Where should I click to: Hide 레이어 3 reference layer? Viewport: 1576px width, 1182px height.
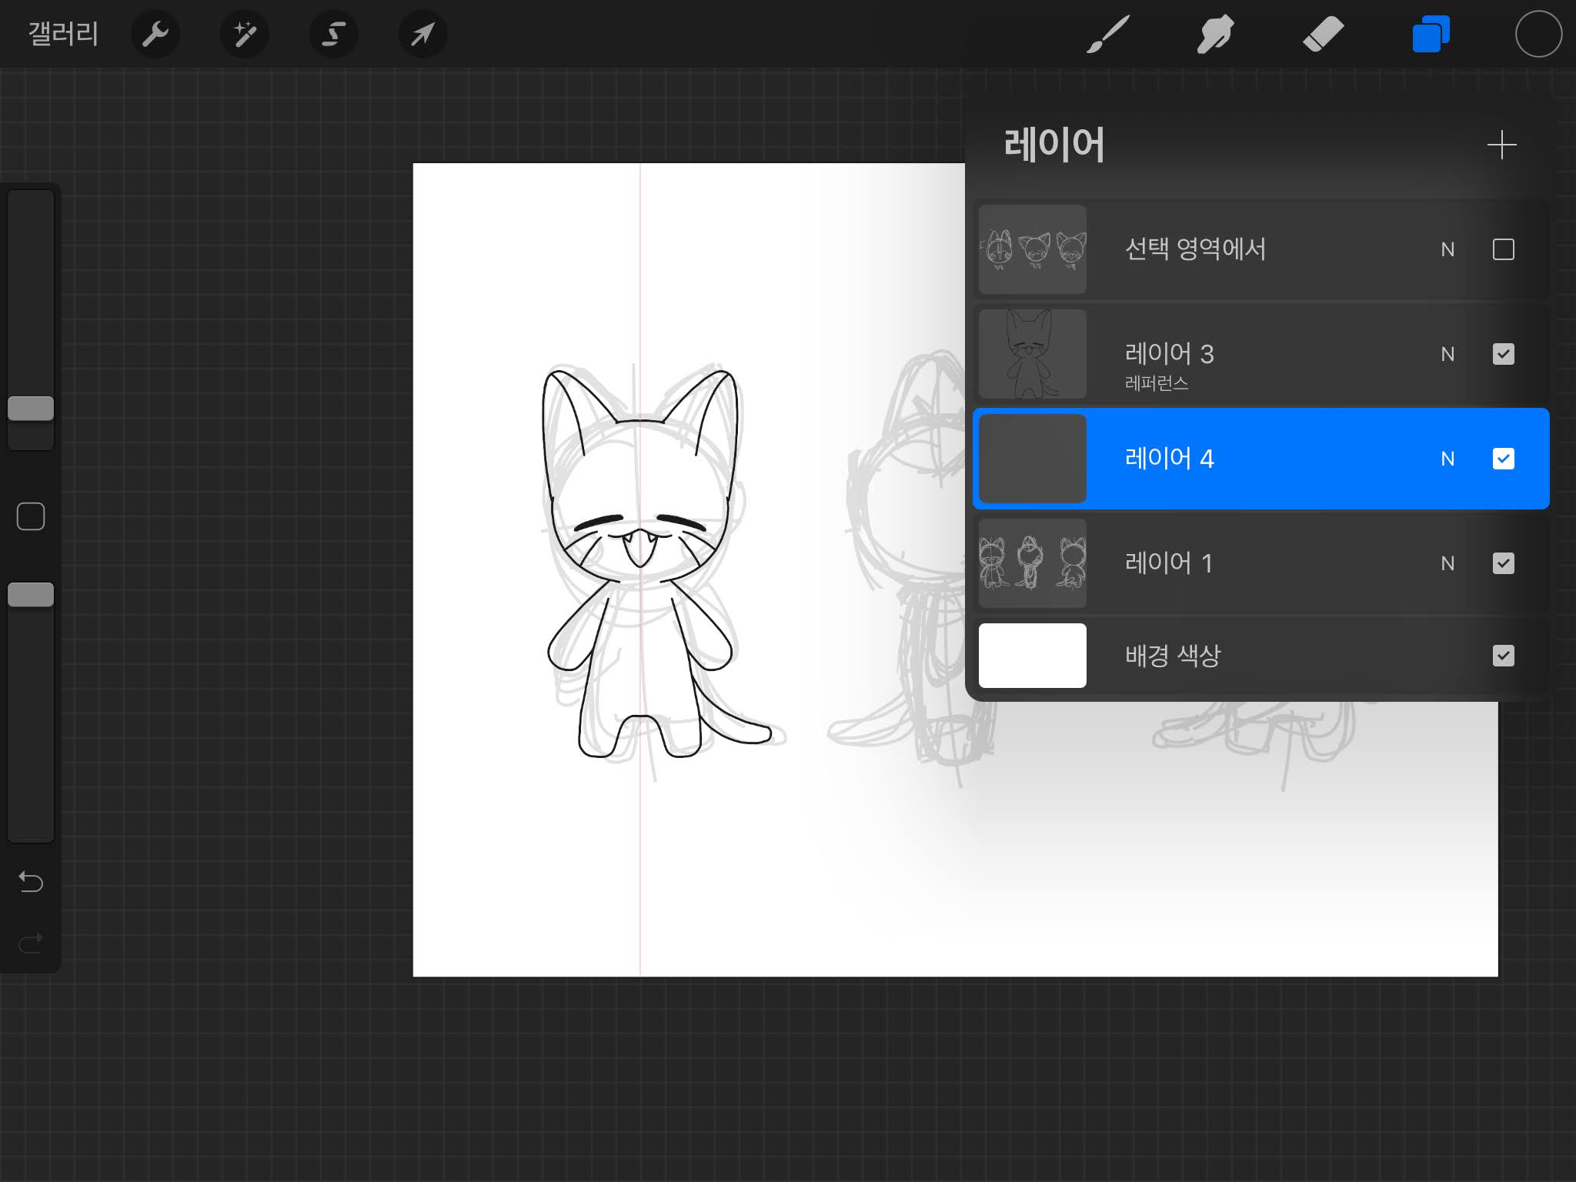1503,354
